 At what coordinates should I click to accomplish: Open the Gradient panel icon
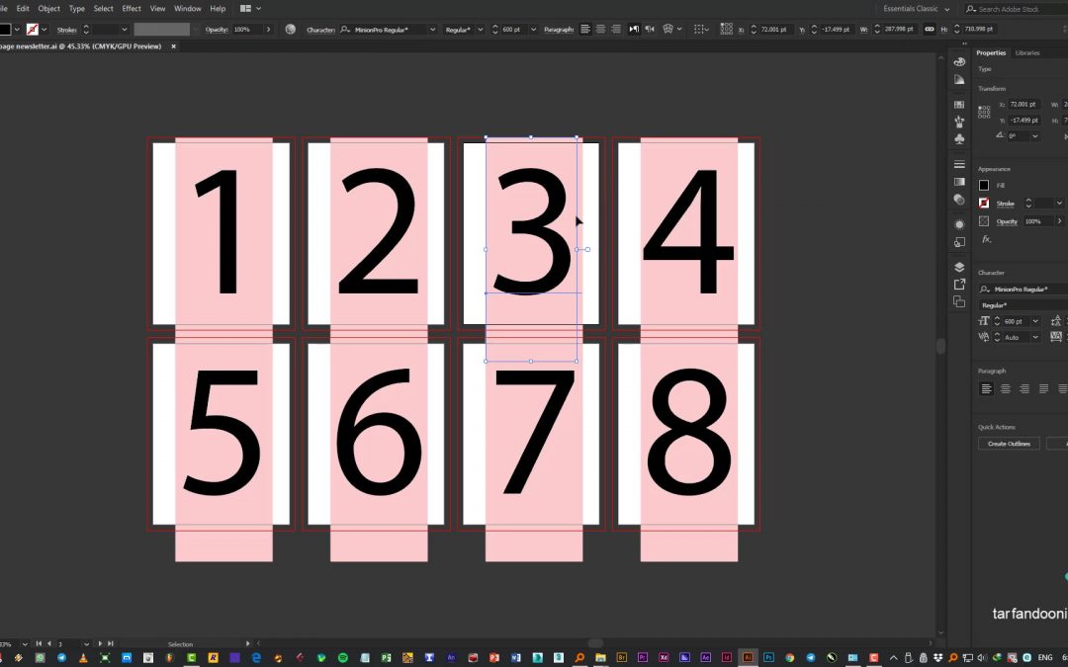pyautogui.click(x=959, y=182)
